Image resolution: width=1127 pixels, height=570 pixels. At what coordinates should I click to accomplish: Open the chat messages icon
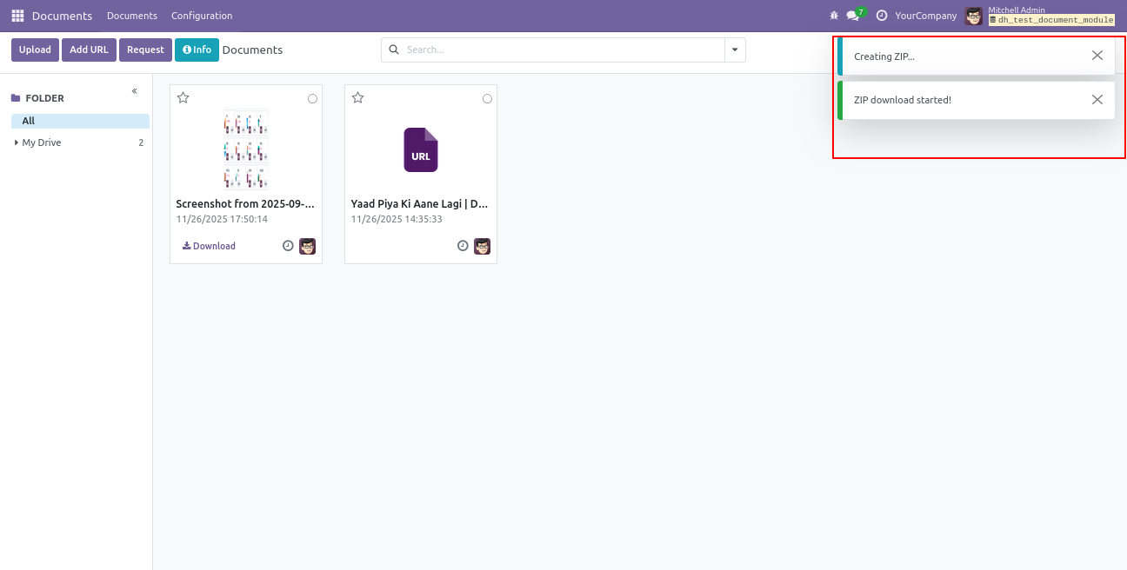853,16
